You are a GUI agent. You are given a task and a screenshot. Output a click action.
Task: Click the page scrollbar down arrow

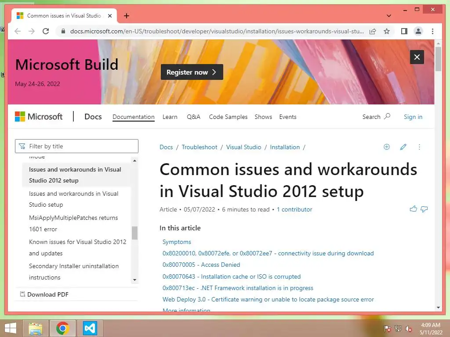438,308
